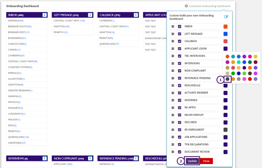The width and height of the screenshot is (262, 168).
Task: Click the NON COMPLIANT panel info icon
Action: (x=90, y=158)
